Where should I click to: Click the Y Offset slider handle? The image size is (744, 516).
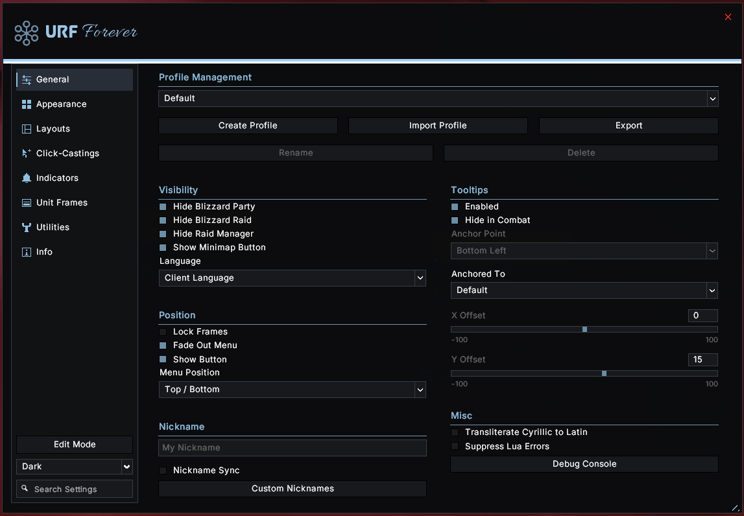point(604,373)
